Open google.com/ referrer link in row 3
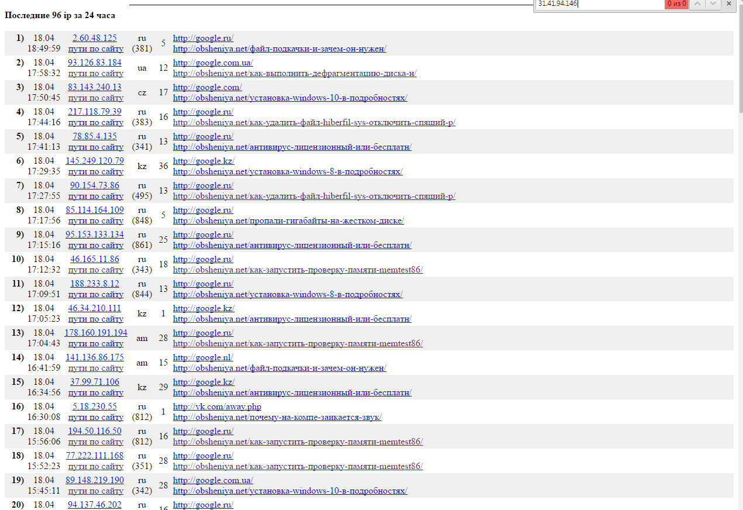This screenshot has width=743, height=510. pos(207,87)
